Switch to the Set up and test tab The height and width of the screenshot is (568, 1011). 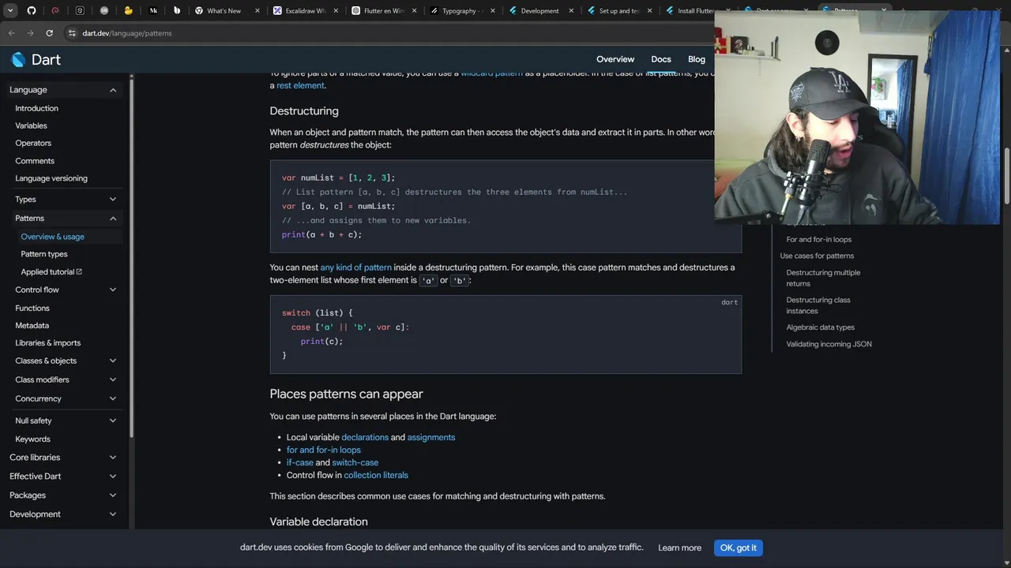pyautogui.click(x=618, y=11)
